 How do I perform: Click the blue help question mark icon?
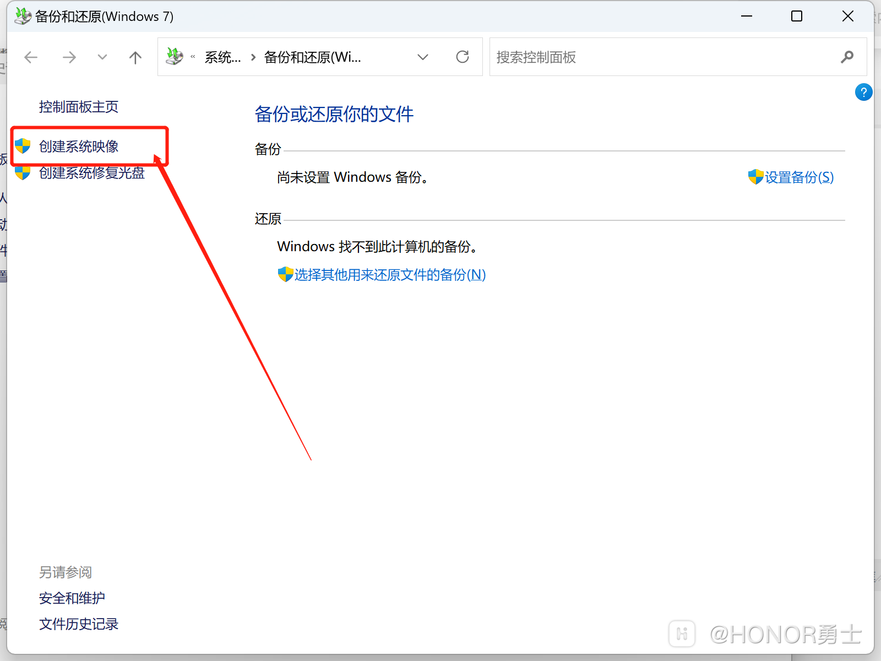coord(863,92)
